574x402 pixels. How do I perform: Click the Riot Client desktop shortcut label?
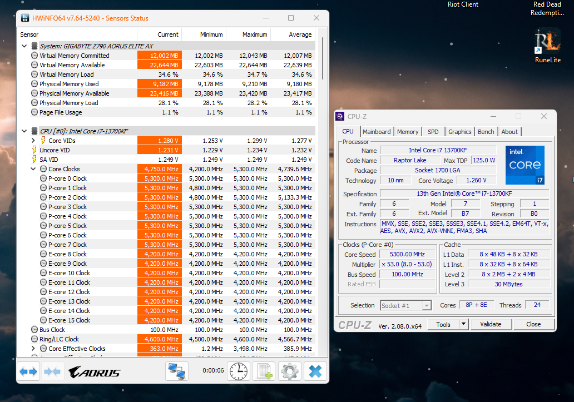(x=463, y=4)
